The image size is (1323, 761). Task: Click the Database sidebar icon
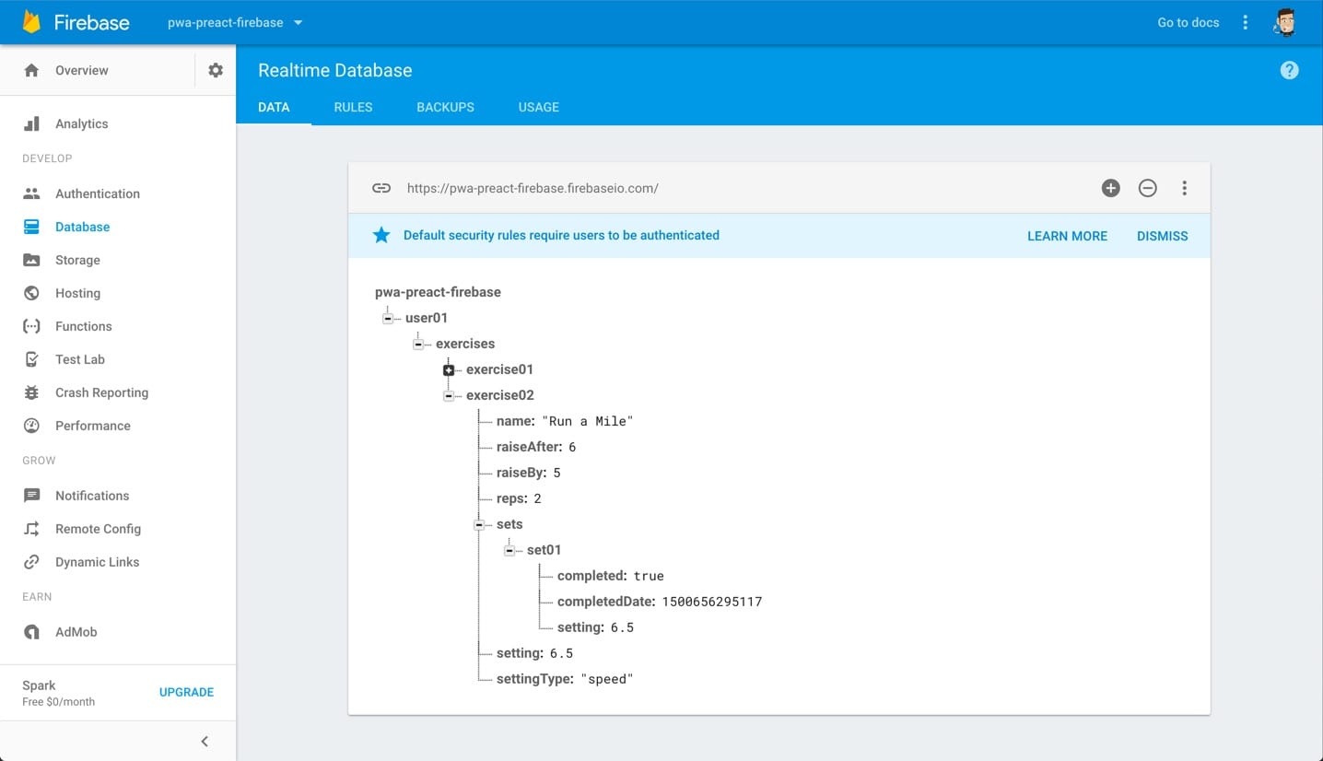31,227
